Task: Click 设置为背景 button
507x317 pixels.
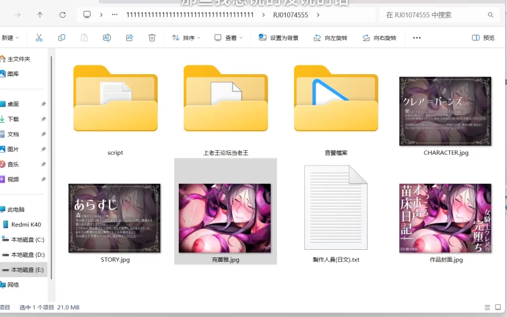Action: click(278, 38)
